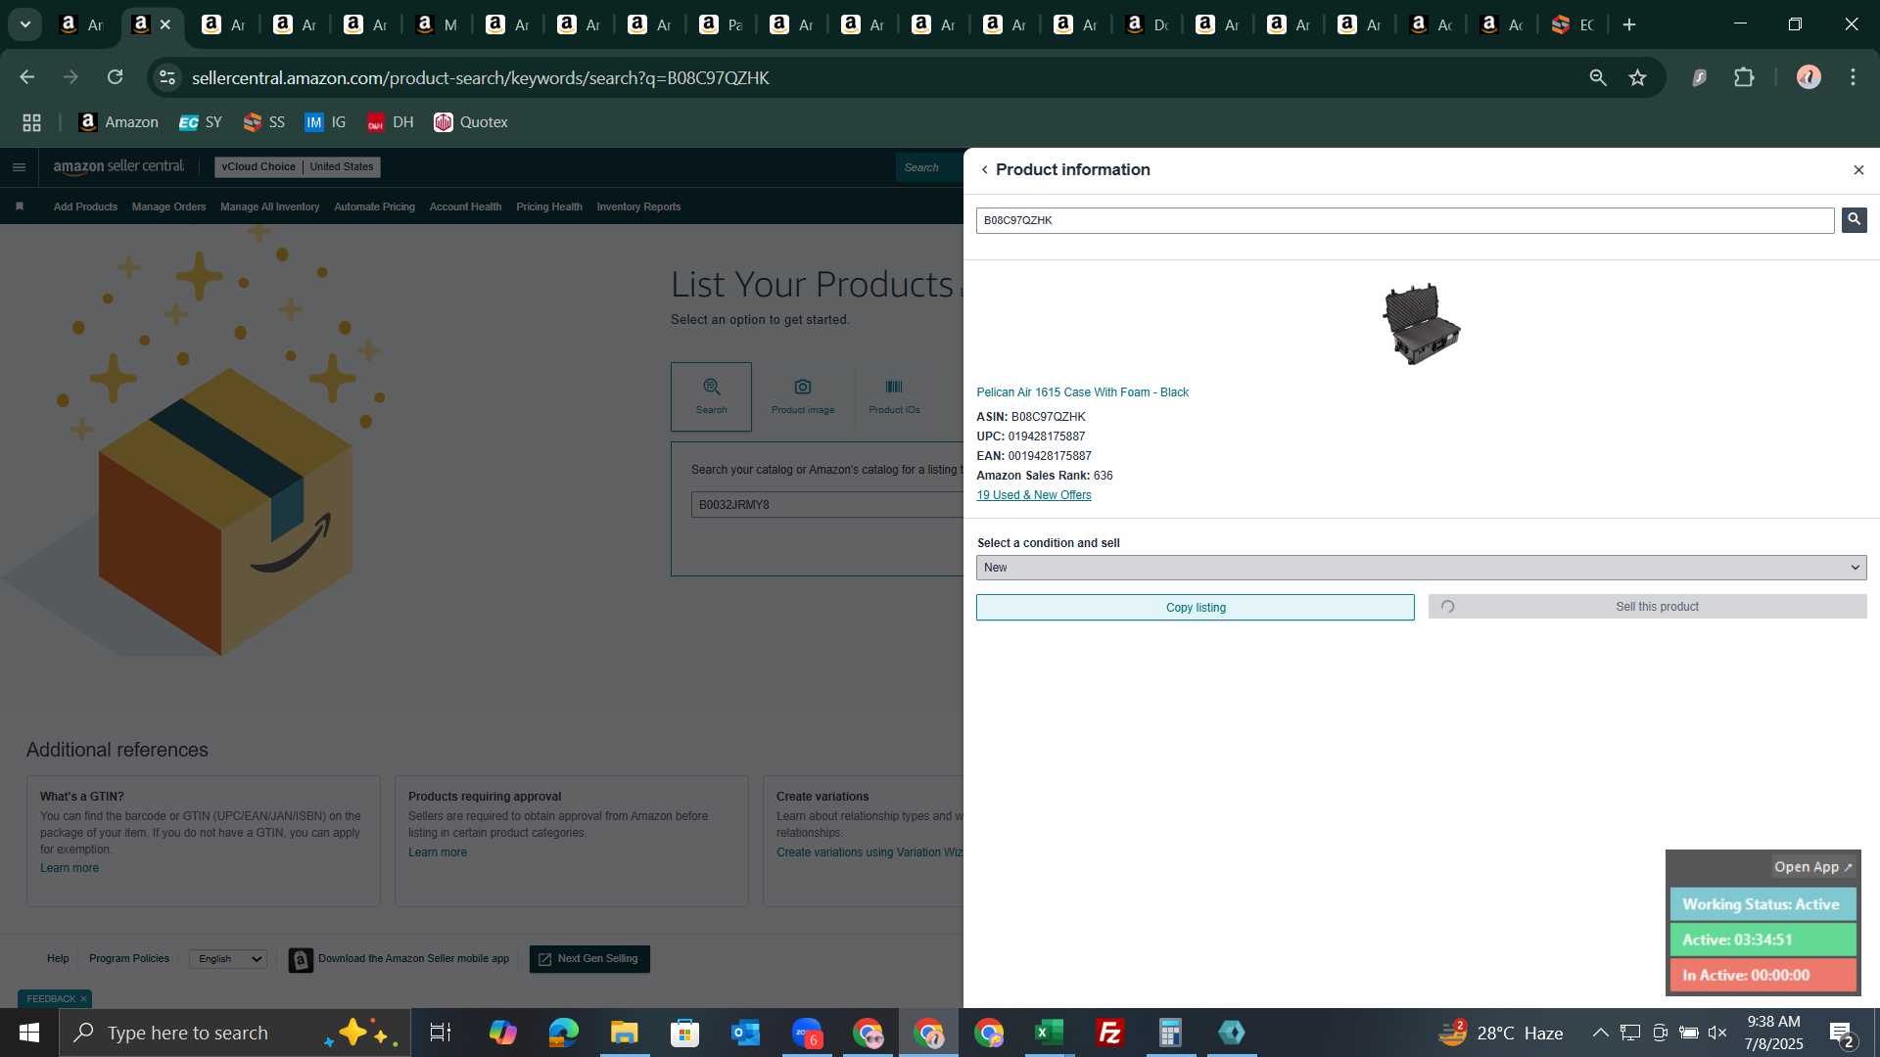
Task: Click the taskbar search box
Action: (235, 1033)
